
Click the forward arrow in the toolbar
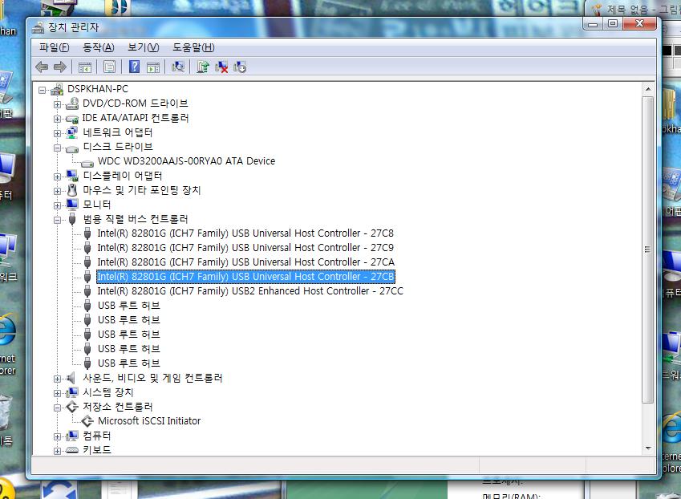[x=60, y=67]
